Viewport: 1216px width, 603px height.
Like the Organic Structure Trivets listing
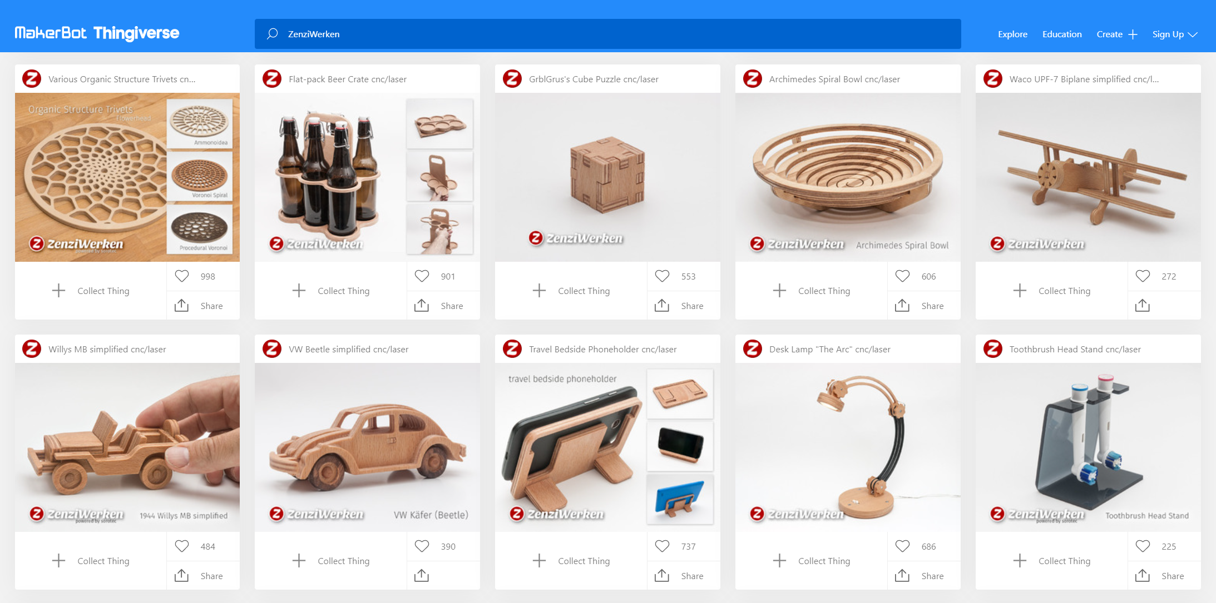pyautogui.click(x=181, y=276)
